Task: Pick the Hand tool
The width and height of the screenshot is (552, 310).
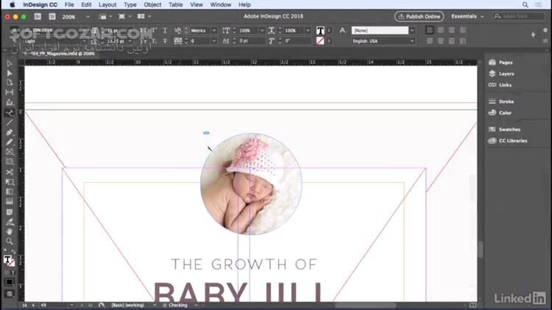Action: click(x=10, y=231)
